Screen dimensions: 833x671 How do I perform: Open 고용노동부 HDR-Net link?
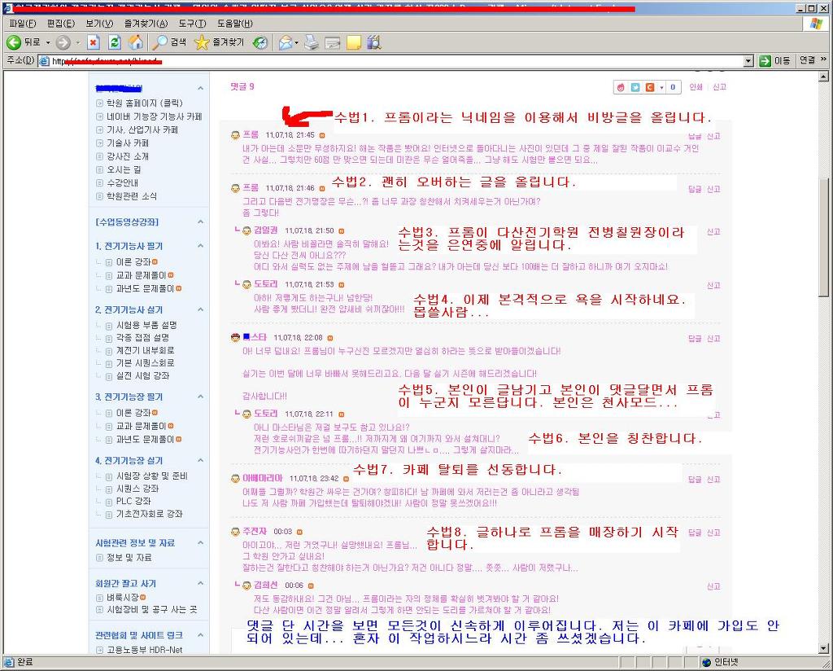click(145, 650)
